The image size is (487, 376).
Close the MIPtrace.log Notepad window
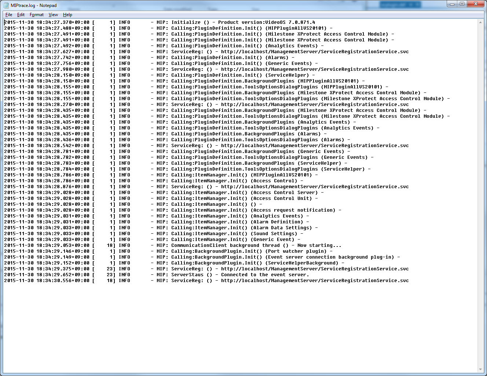tap(476, 4)
